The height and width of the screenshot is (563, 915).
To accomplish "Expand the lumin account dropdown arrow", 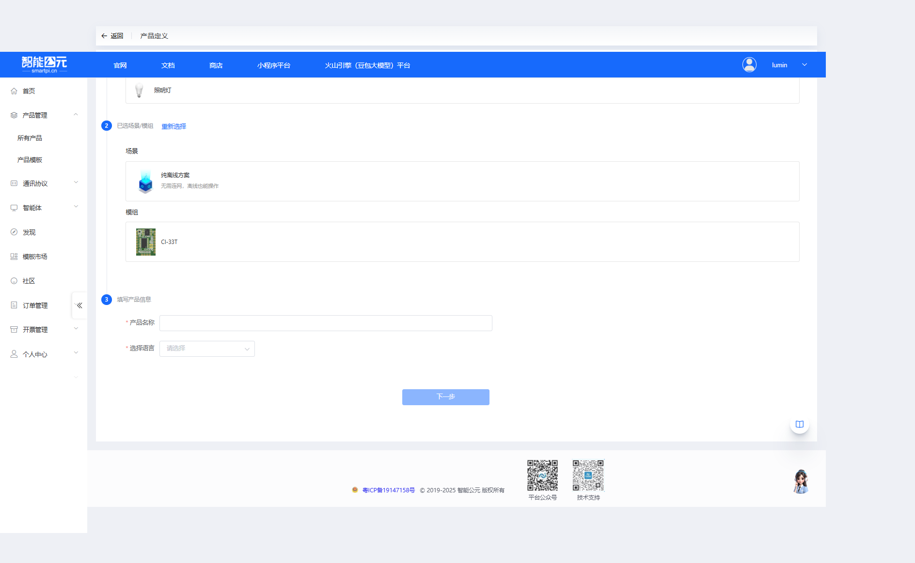I will [x=805, y=65].
